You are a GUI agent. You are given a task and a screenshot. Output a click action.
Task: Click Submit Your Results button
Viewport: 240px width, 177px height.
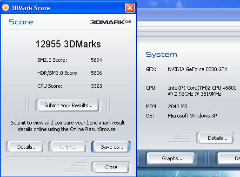pyautogui.click(x=68, y=105)
